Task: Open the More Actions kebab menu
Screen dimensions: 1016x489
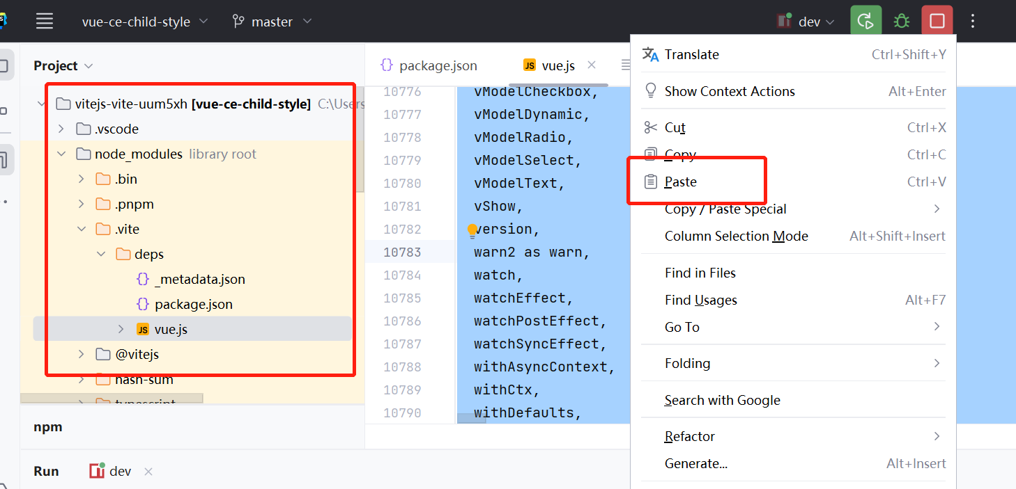Action: (x=972, y=20)
